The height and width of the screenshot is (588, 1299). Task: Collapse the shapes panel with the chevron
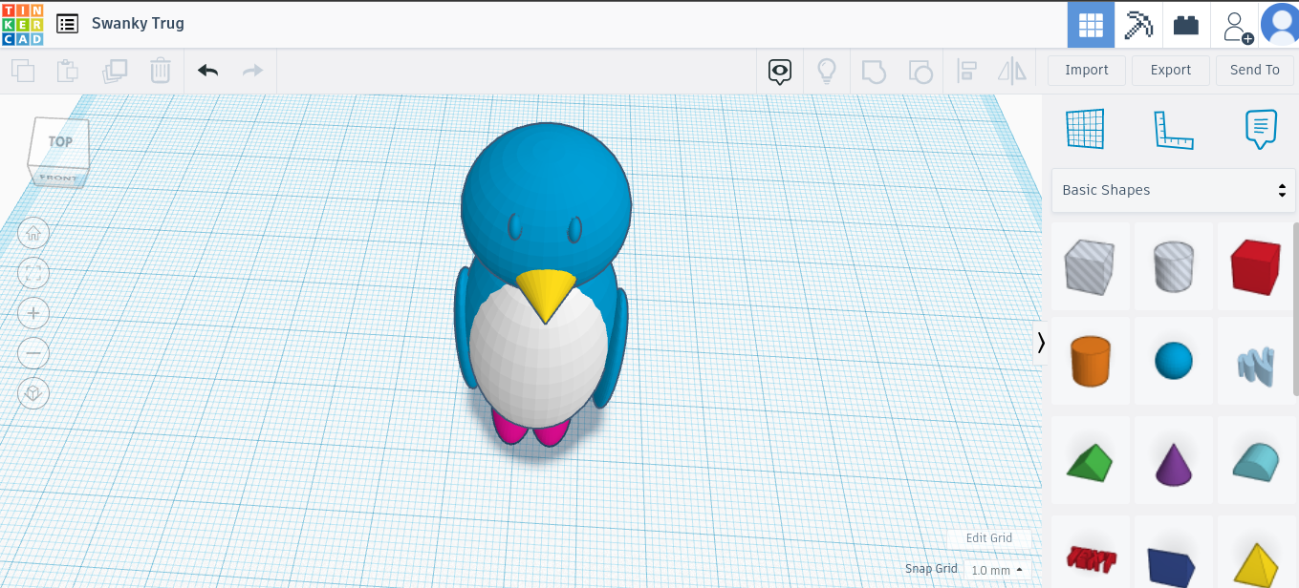pos(1041,343)
